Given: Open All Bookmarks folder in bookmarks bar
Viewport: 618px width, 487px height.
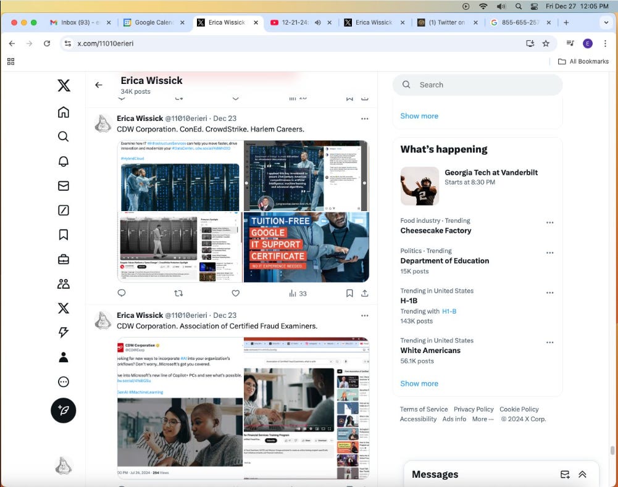Looking at the screenshot, I should pyautogui.click(x=583, y=62).
